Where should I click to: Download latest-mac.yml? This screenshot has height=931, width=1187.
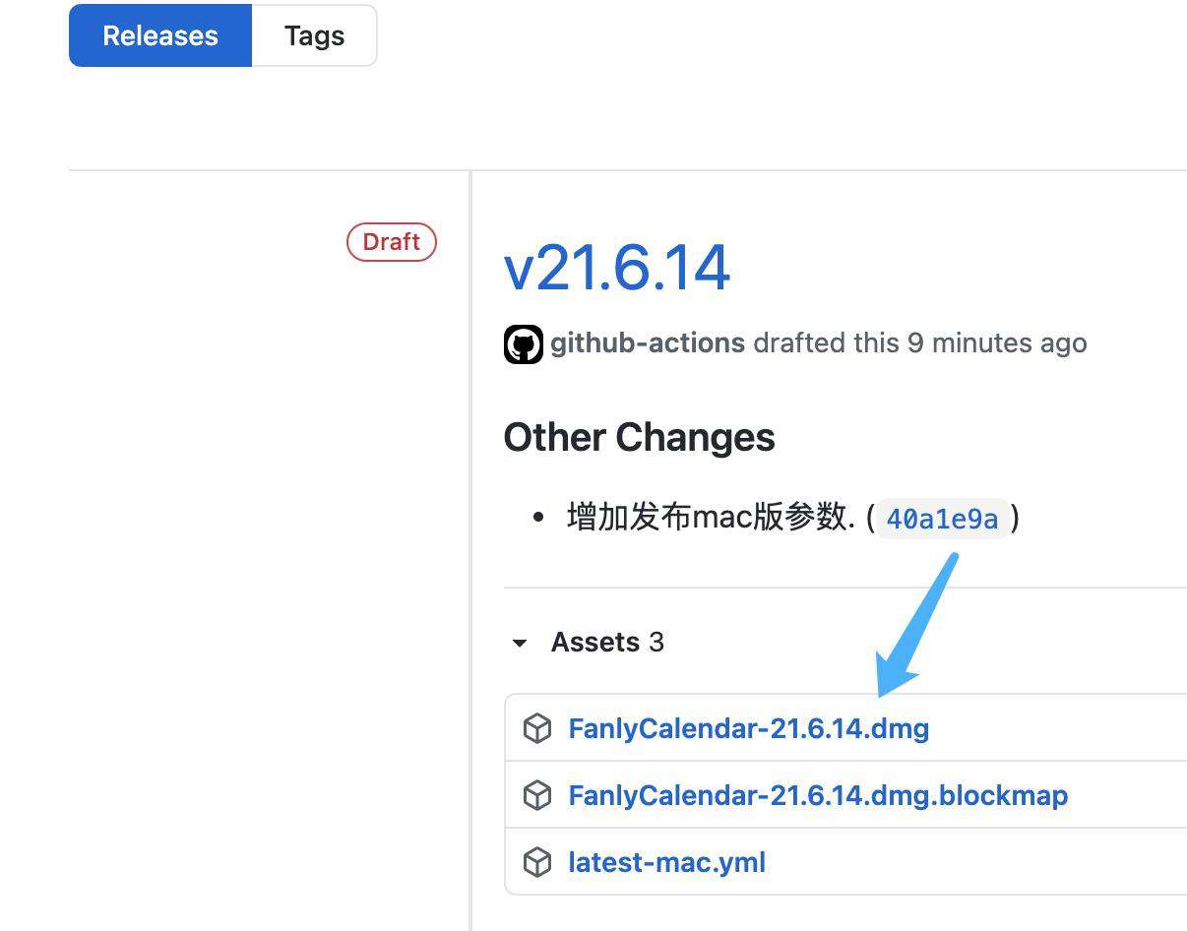pyautogui.click(x=666, y=862)
